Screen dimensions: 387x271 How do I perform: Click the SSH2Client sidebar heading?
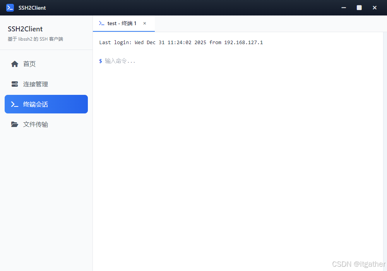tap(25, 29)
